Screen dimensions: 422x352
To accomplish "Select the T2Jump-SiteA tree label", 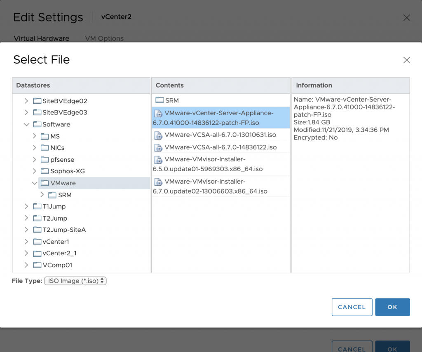I will coord(64,230).
